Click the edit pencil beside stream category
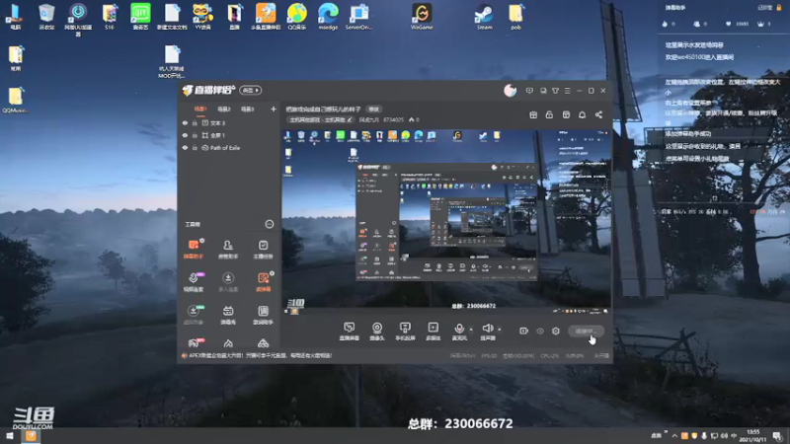The height and width of the screenshot is (444, 790). [350, 119]
